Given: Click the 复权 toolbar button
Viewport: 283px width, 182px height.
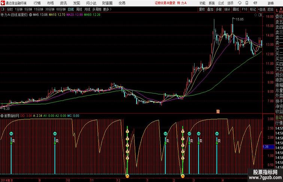Looking at the screenshot, I should pos(202,9).
